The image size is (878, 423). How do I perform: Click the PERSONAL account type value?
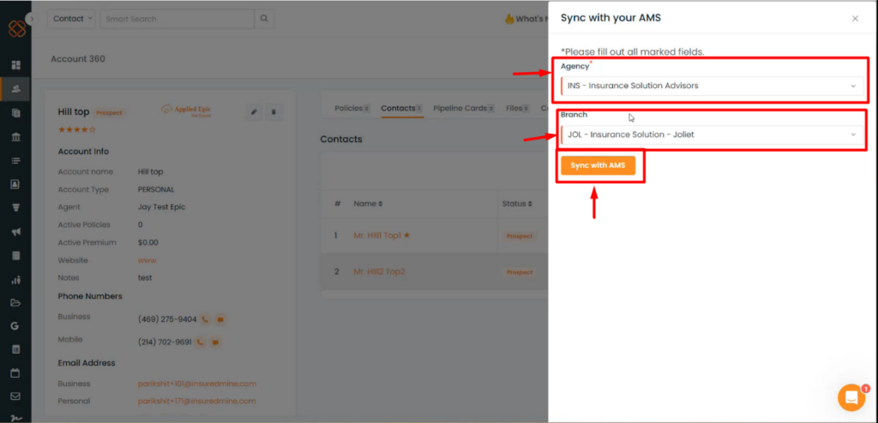click(156, 190)
